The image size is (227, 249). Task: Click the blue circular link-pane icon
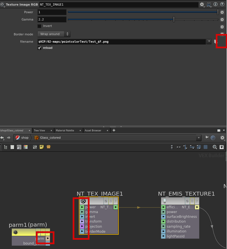point(213,138)
